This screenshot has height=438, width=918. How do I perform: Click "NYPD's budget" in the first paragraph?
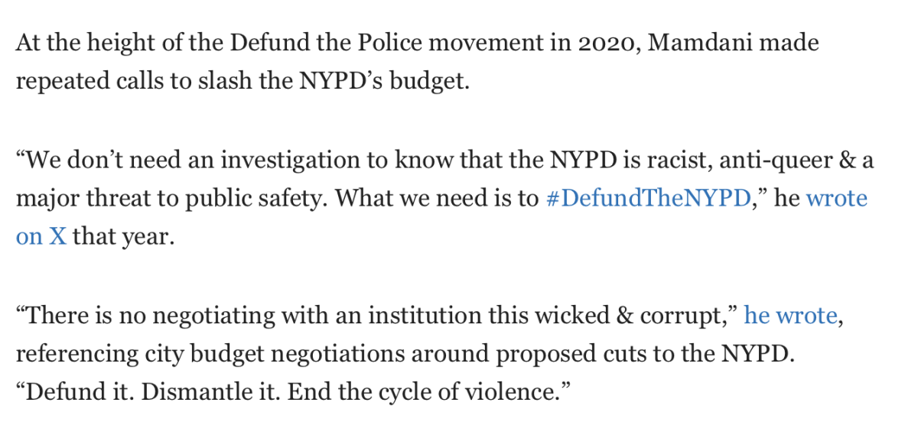coord(388,80)
